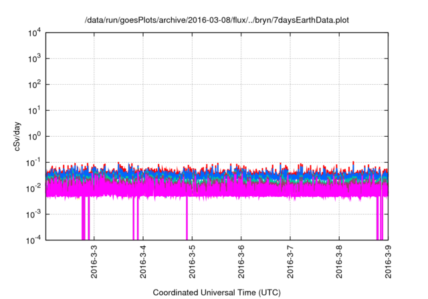Click the 10^2 y-axis tick label

[34, 84]
